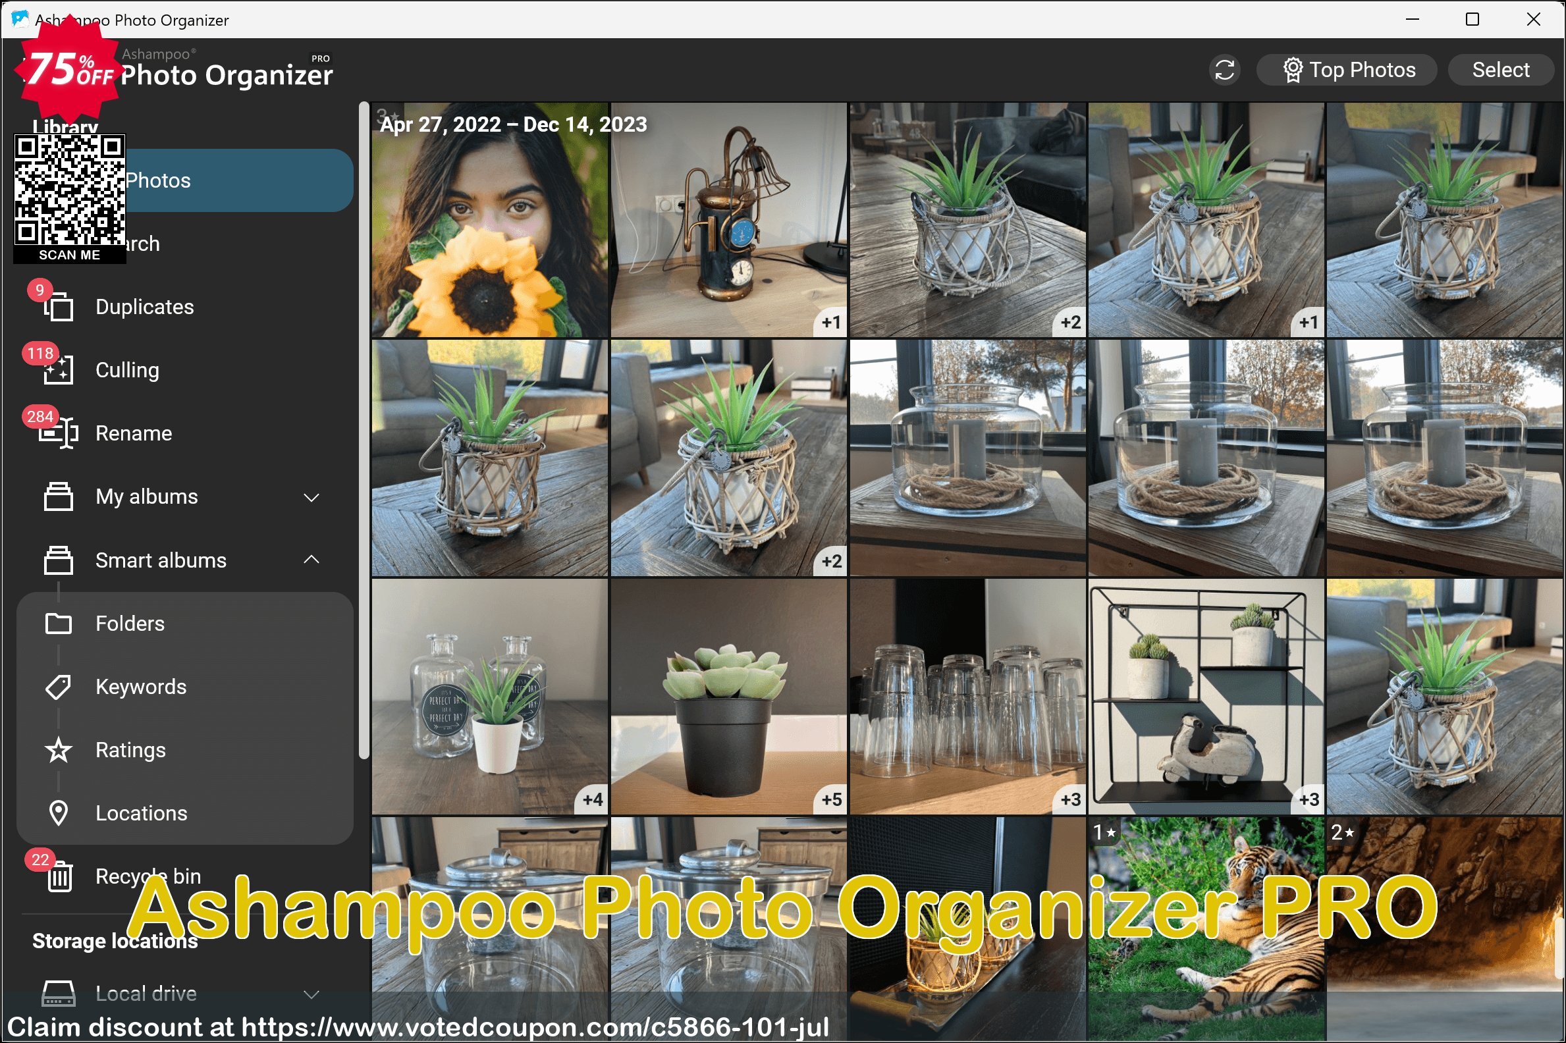Click the Local drive icon
The width and height of the screenshot is (1566, 1043).
[x=59, y=994]
